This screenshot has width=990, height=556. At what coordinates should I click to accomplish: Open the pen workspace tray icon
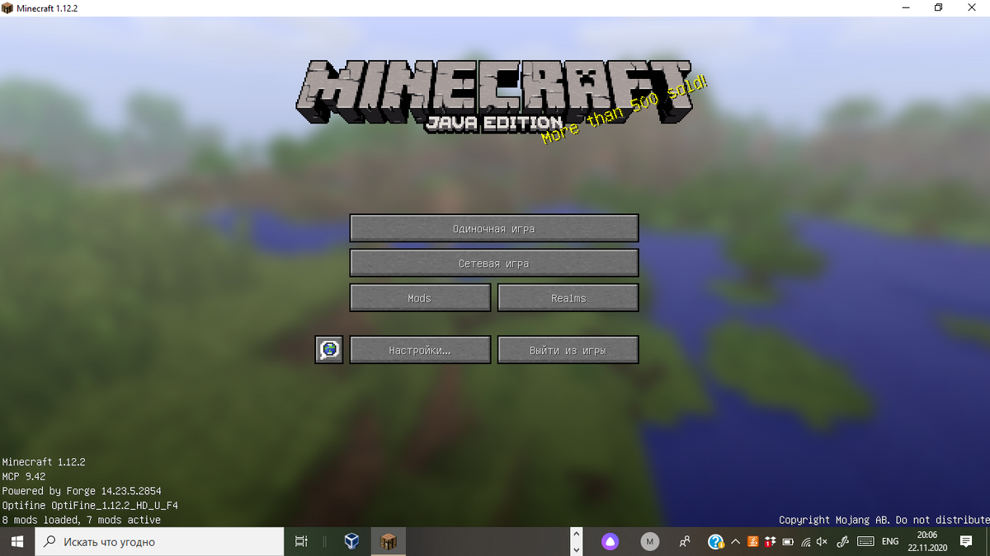click(842, 542)
